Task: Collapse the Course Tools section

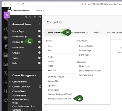Action: [x=10, y=91]
